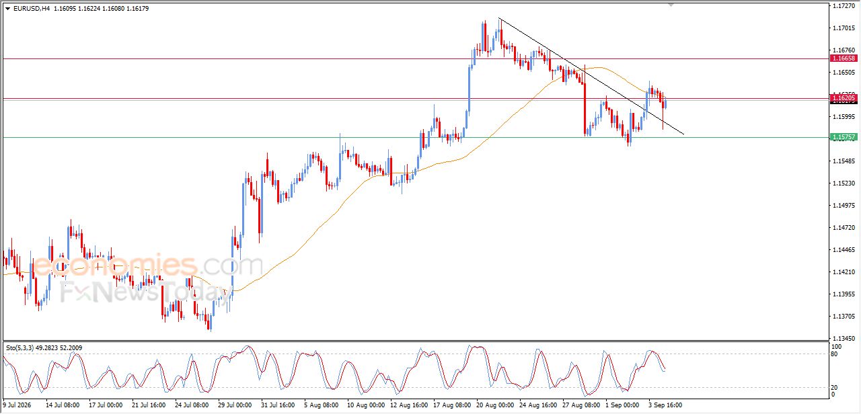Image resolution: width=861 pixels, height=414 pixels.
Task: Click the 1.15995 price axis label
Action: click(844, 116)
